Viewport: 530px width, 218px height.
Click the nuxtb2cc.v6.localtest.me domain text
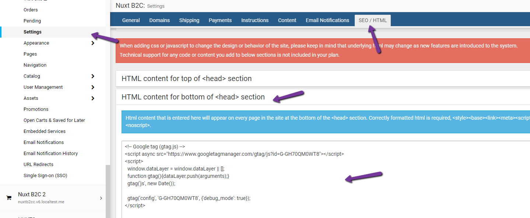[x=41, y=202]
